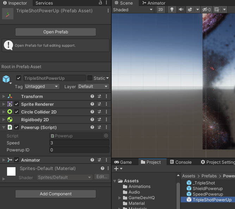
Task: Expand the Sprite Renderer component
Action: (4, 104)
